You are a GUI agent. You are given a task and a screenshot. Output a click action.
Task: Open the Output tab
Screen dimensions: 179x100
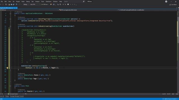[7, 96]
